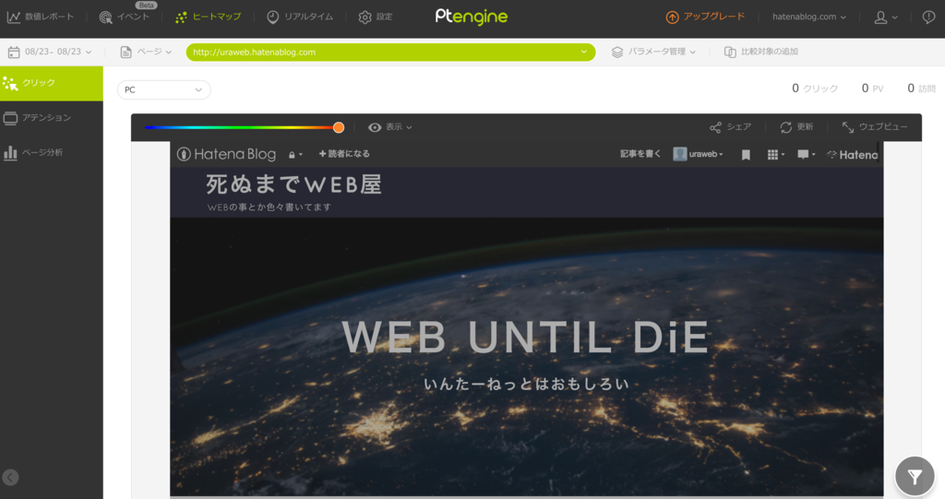Click the 0 クリック click count
This screenshot has width=945, height=499.
click(815, 89)
